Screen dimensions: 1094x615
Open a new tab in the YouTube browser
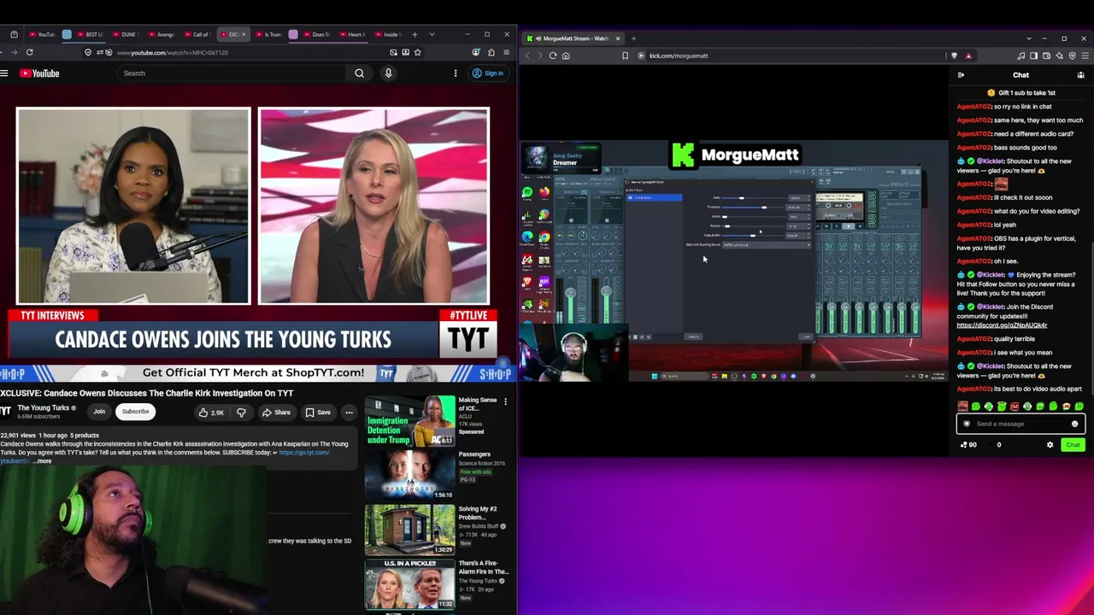tap(415, 35)
